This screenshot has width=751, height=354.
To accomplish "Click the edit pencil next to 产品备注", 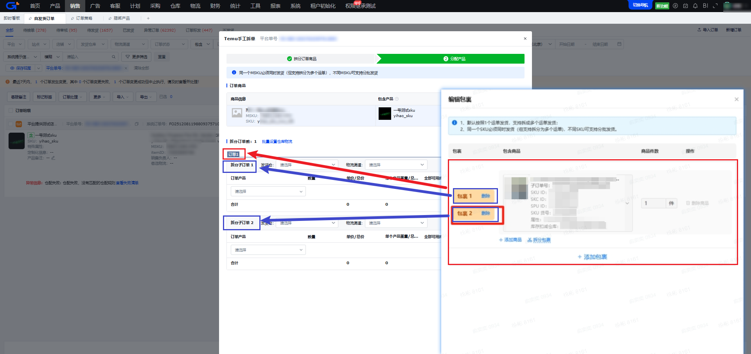I will click(x=53, y=158).
